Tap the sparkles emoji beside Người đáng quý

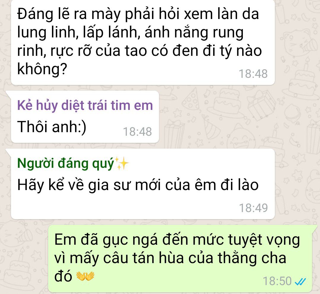tap(122, 164)
